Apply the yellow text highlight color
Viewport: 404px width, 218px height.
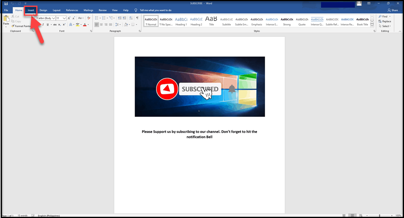coord(77,25)
